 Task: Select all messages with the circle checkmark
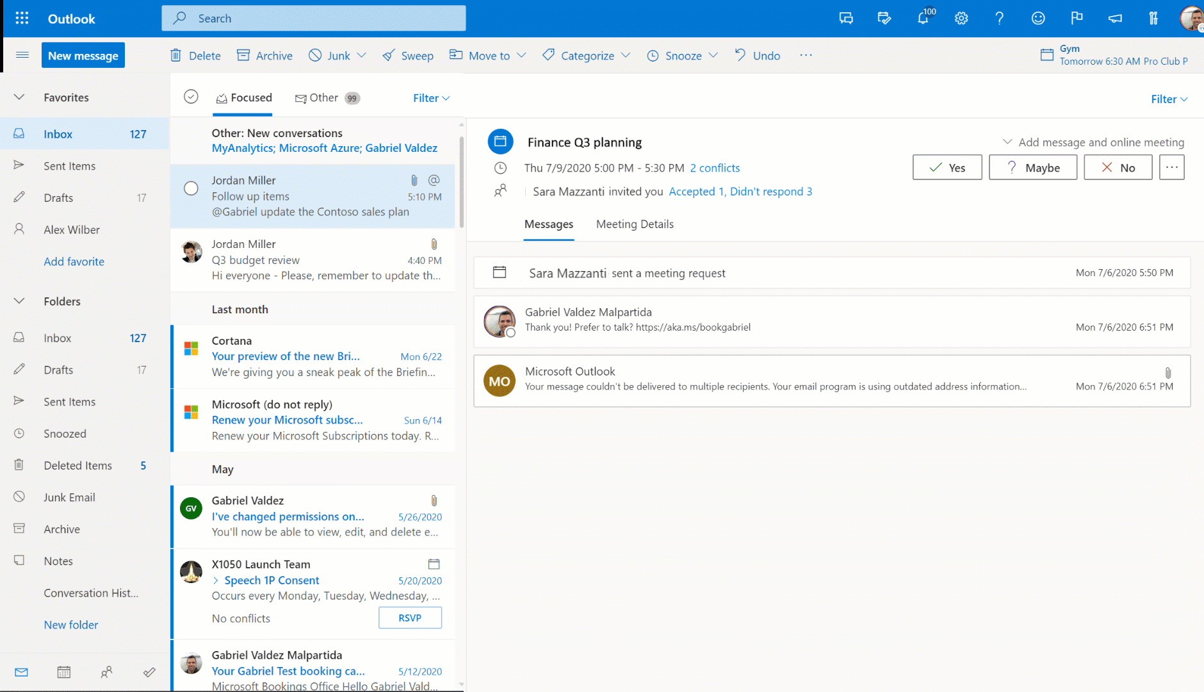[x=191, y=96]
